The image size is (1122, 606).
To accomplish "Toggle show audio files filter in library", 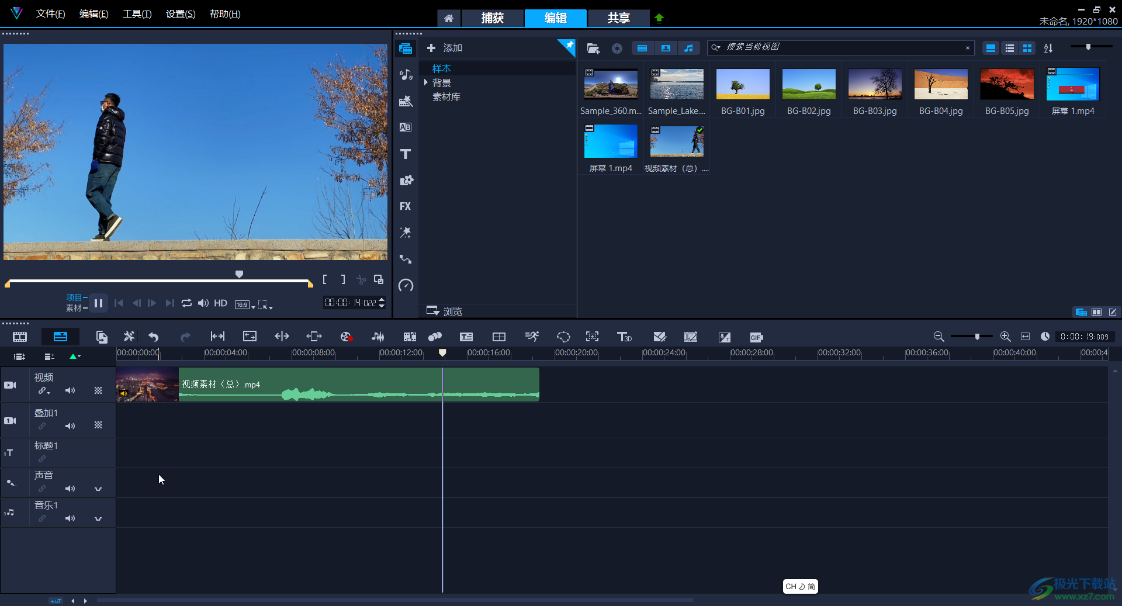I will [x=688, y=49].
